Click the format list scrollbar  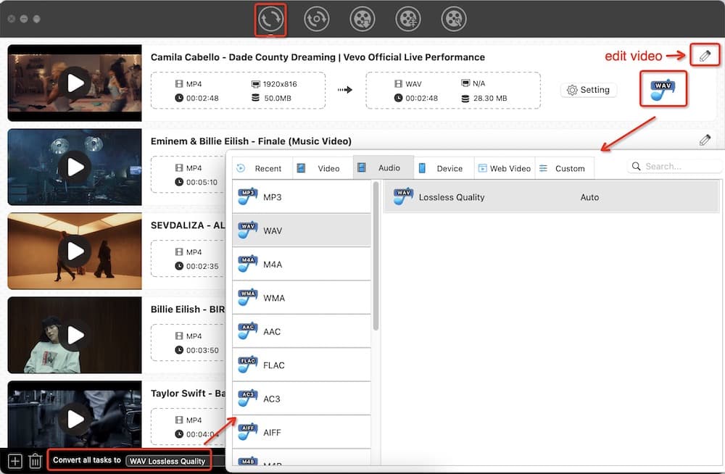(x=376, y=256)
